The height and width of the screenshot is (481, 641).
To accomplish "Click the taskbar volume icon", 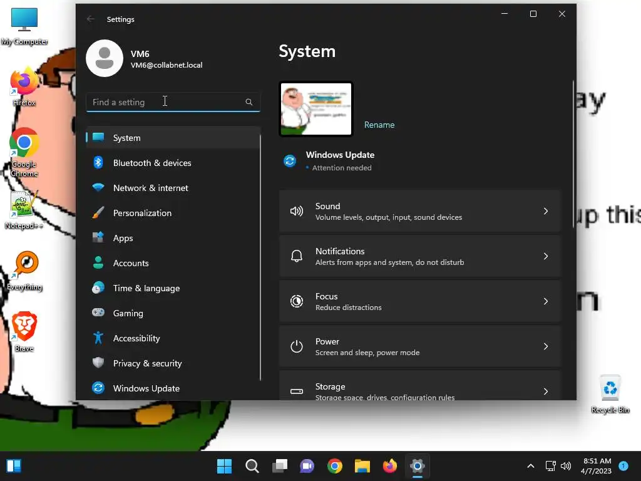I will pyautogui.click(x=566, y=466).
